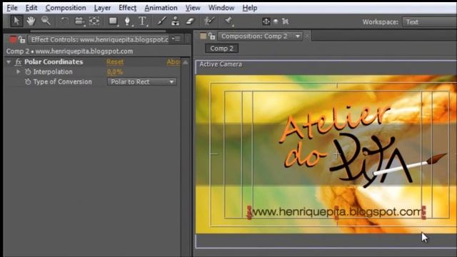This screenshot has width=457, height=257.
Task: Toggle the Effect Controls panel lock
Action: (22, 39)
